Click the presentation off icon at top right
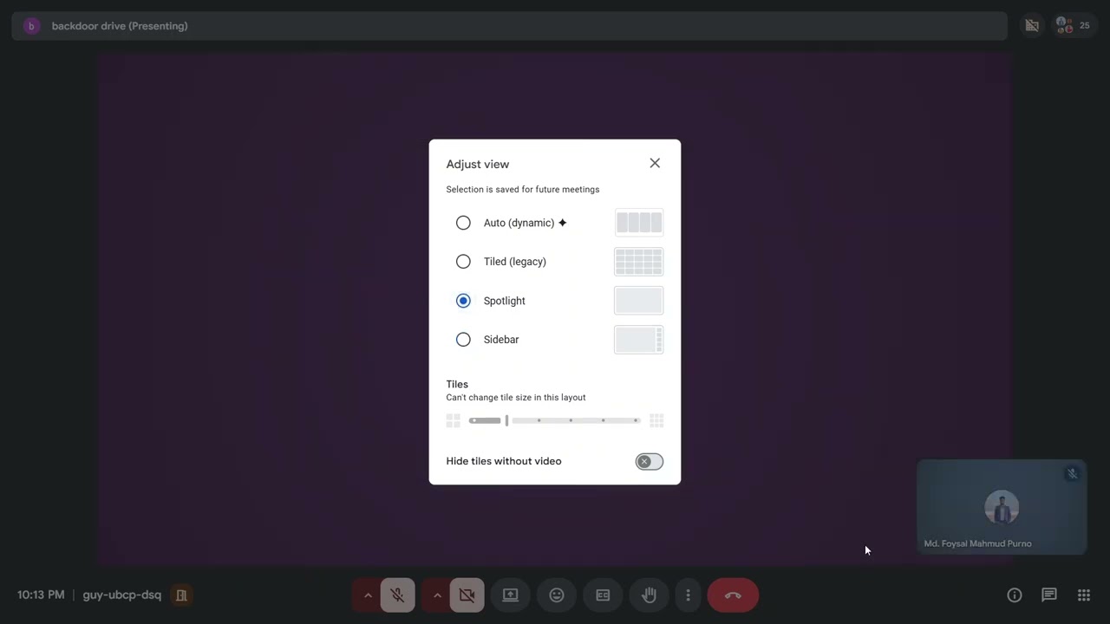Screen dimensions: 1110x624 tap(1032, 26)
